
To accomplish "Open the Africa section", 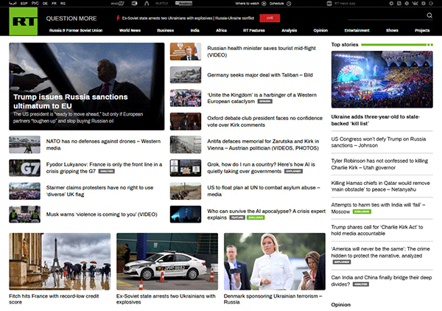I will (x=221, y=30).
